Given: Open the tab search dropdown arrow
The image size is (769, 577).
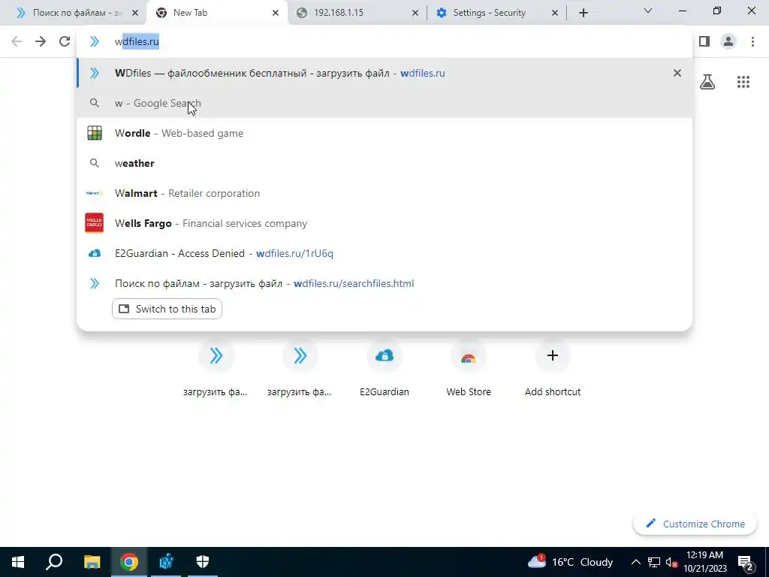Looking at the screenshot, I should click(647, 11).
